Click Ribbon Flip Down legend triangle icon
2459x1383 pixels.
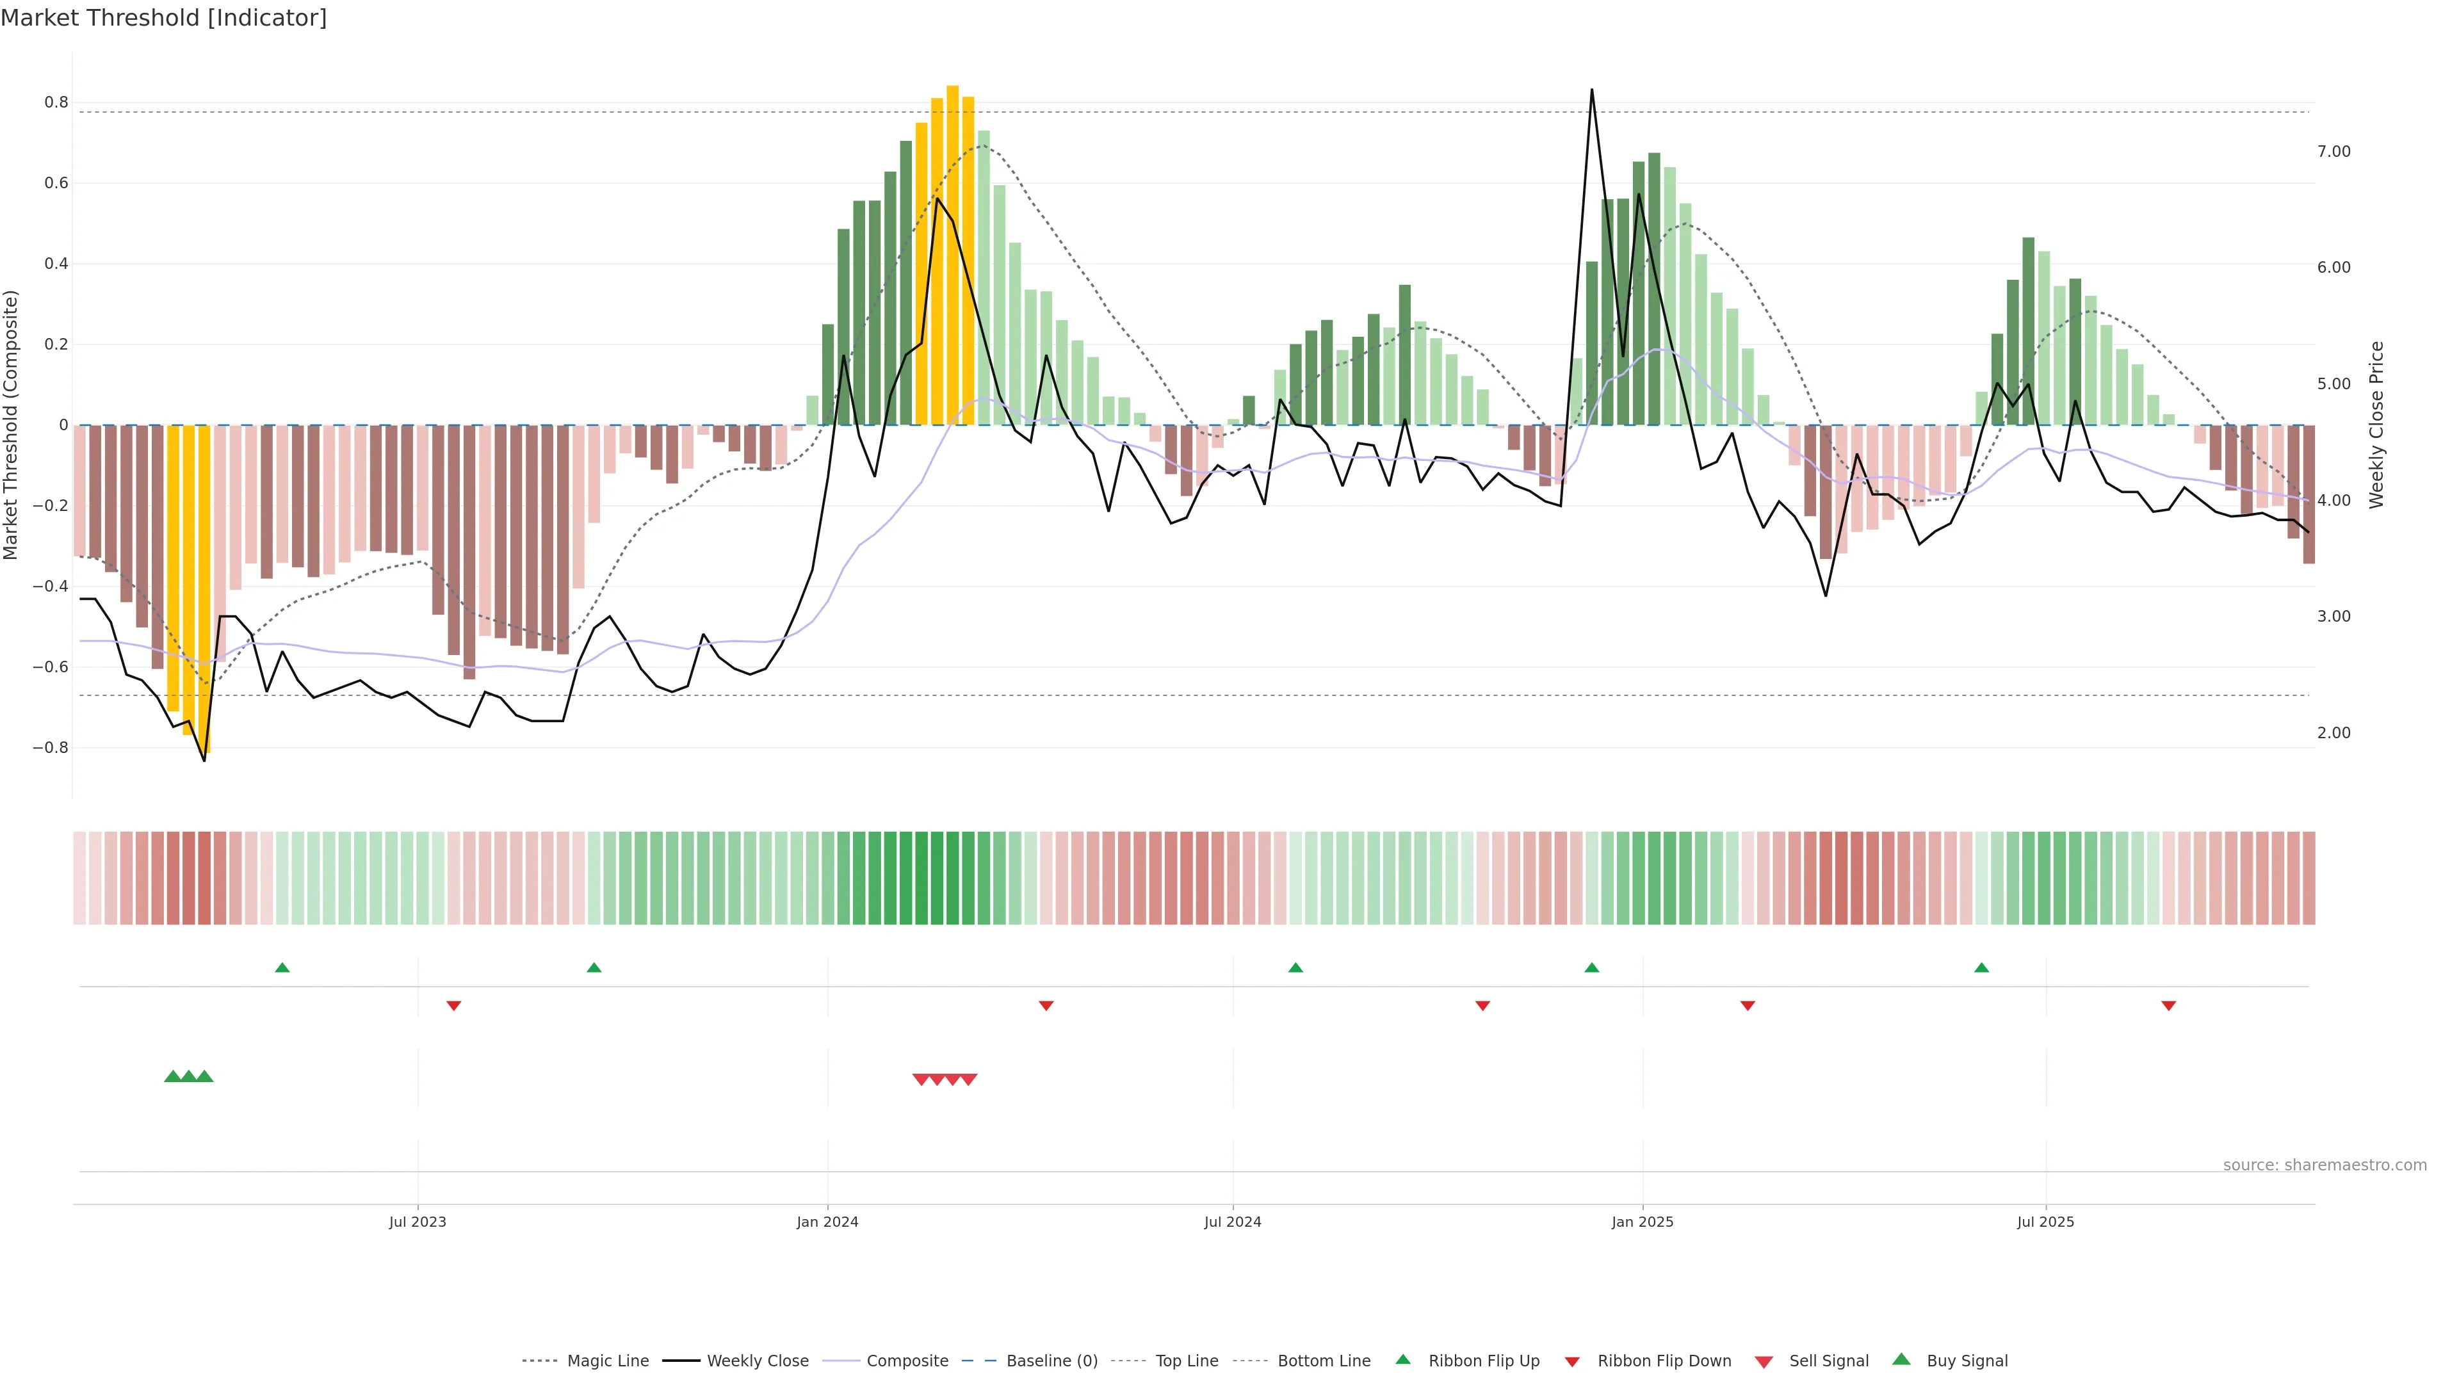1572,1362
